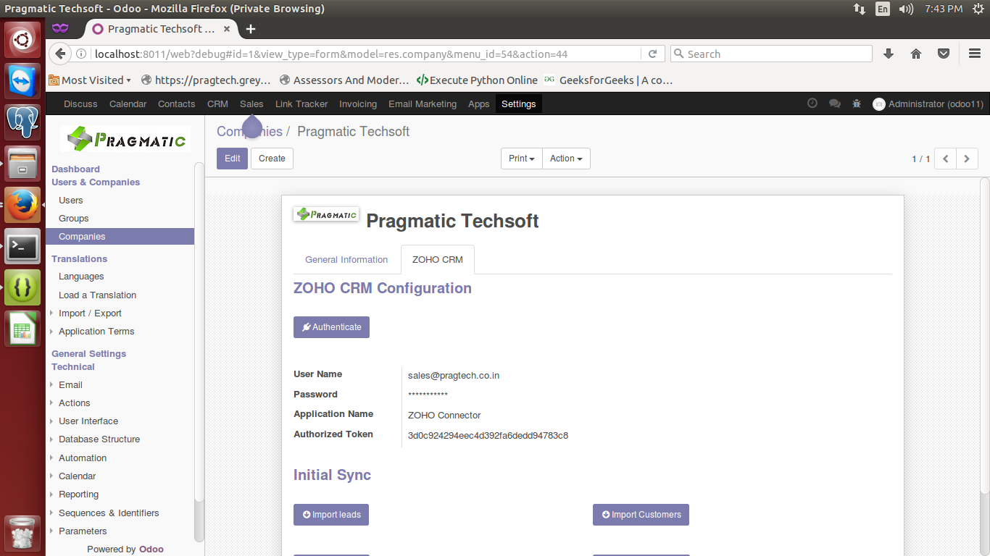Image resolution: width=990 pixels, height=556 pixels.
Task: Click the Create button
Action: pyautogui.click(x=272, y=159)
